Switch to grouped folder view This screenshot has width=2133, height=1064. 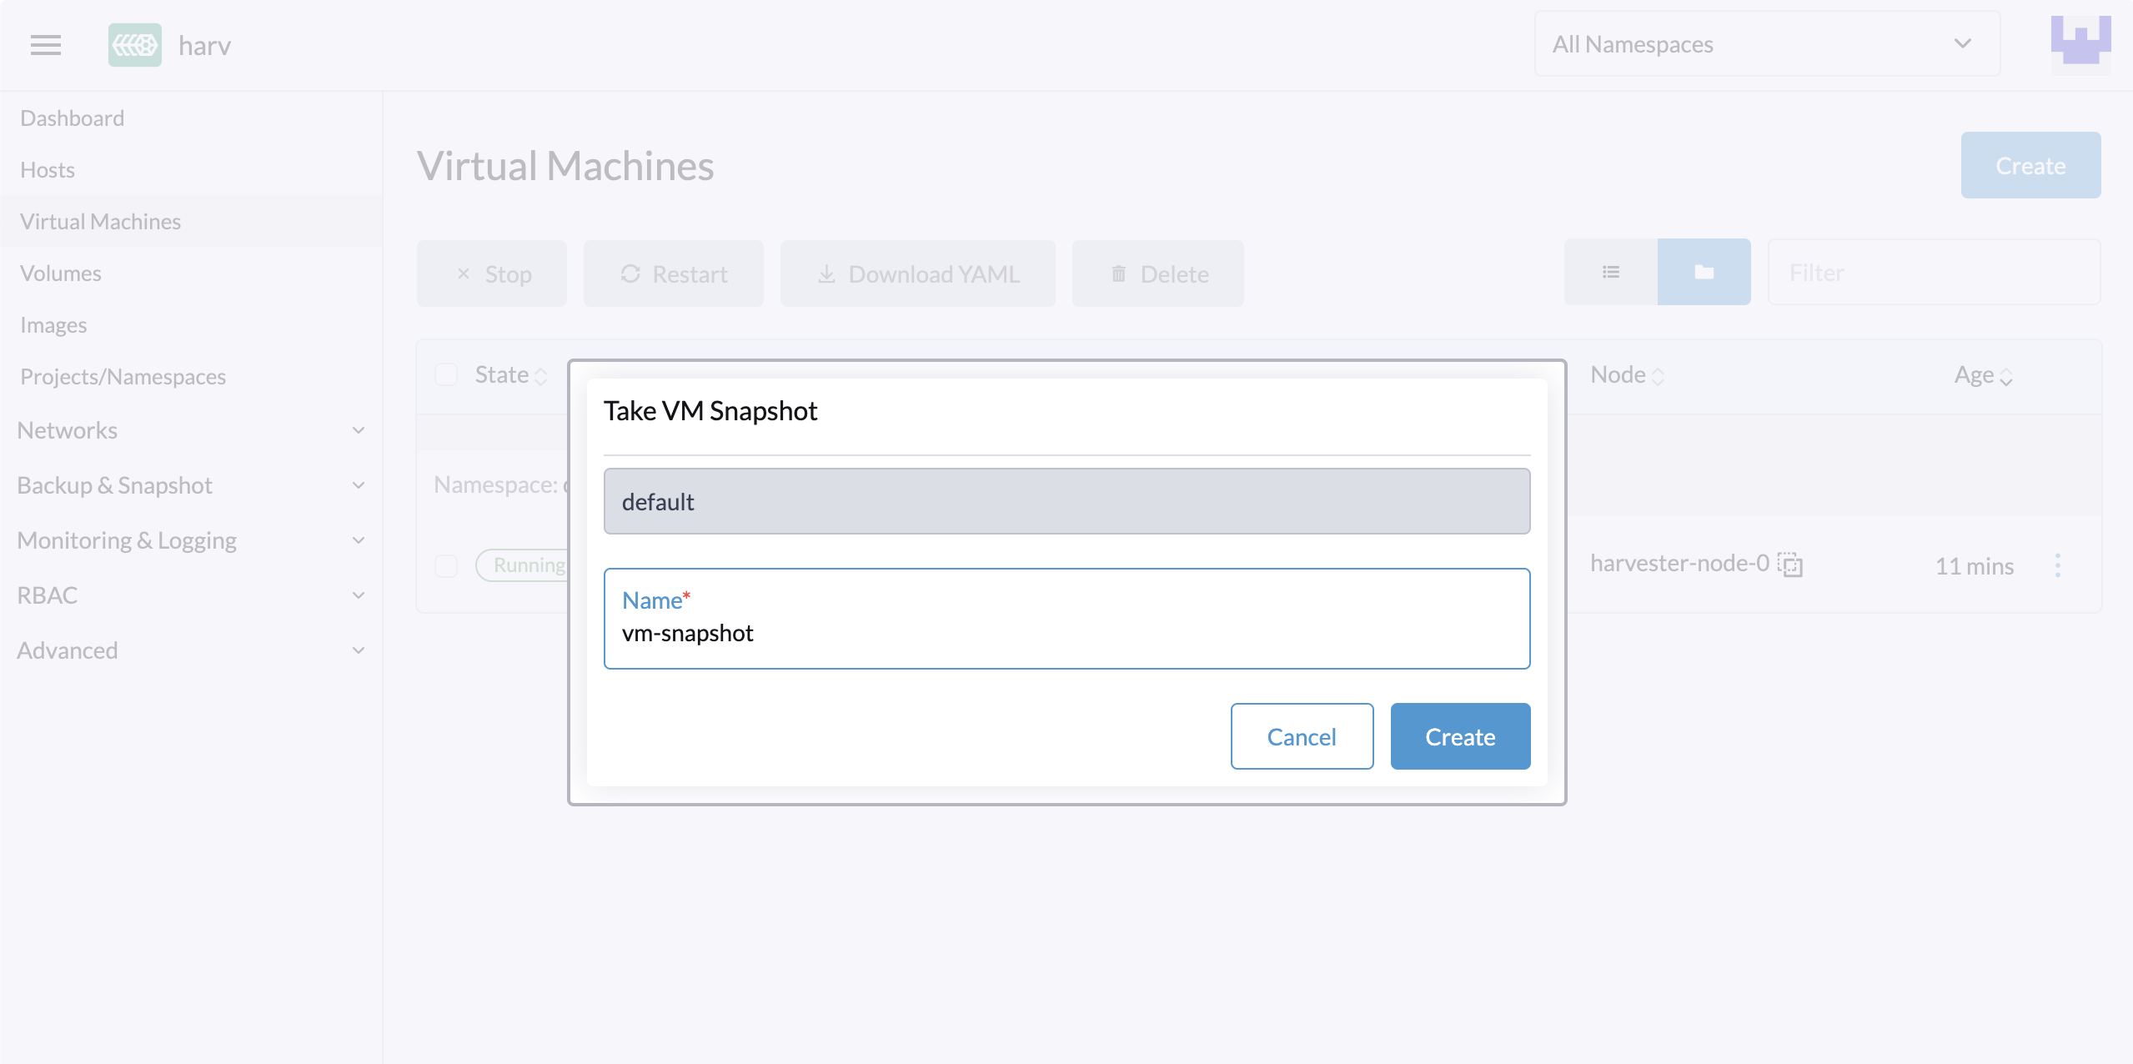tap(1704, 273)
